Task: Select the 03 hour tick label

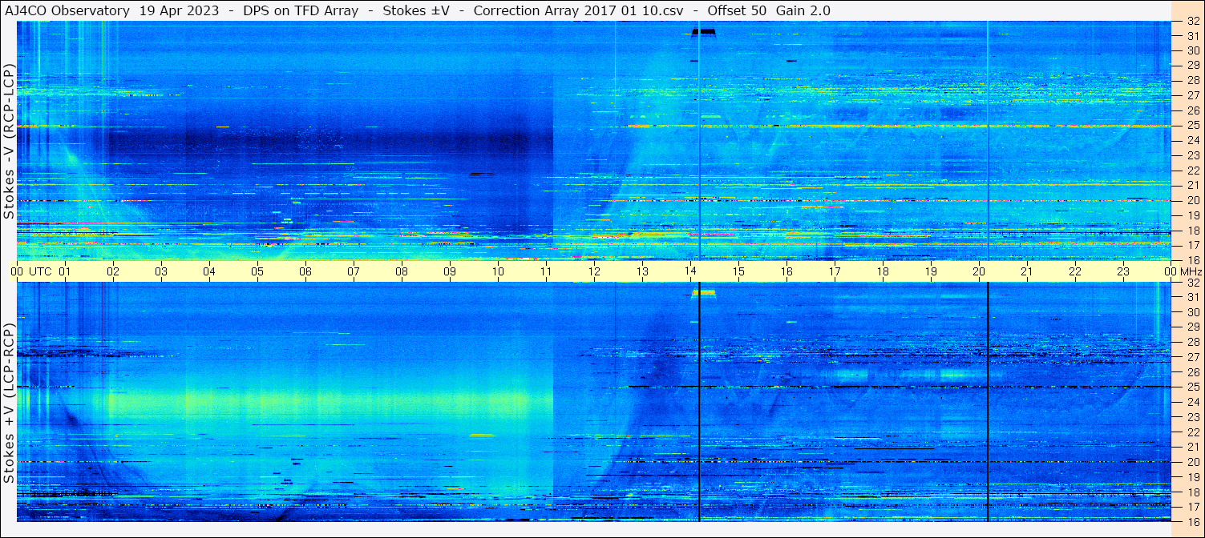Action: click(x=161, y=271)
